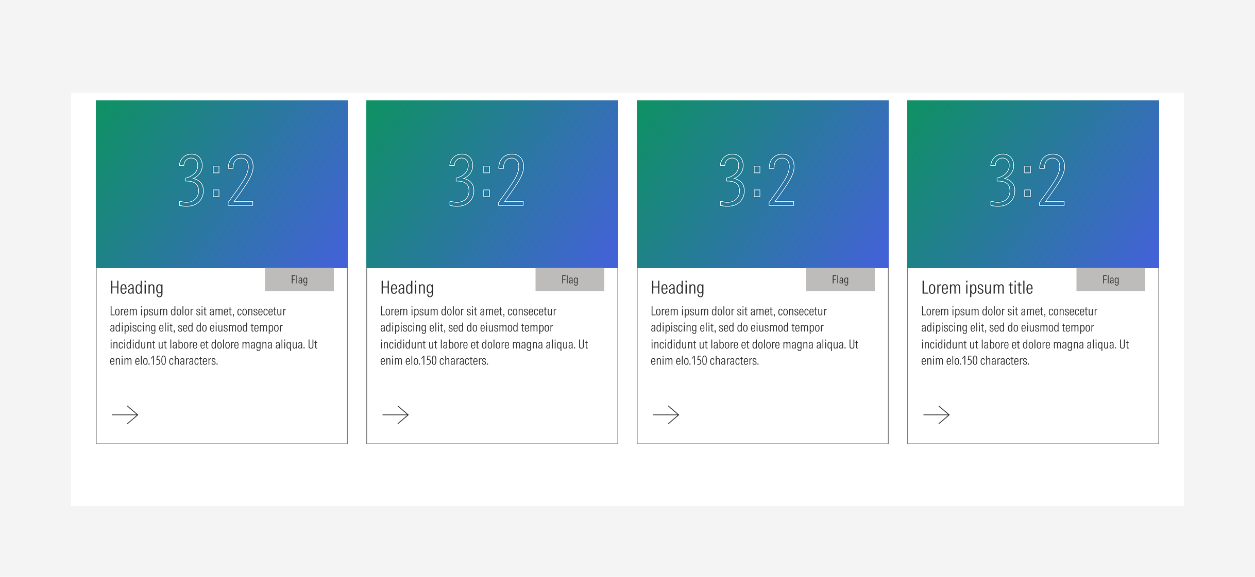The width and height of the screenshot is (1255, 577).
Task: Click the 3:2 image on the second card
Action: pyautogui.click(x=492, y=184)
